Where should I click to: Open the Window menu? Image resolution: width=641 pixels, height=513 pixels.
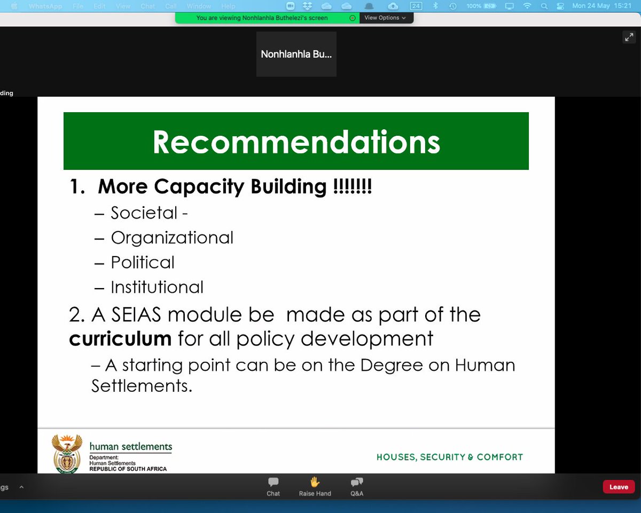pos(199,6)
